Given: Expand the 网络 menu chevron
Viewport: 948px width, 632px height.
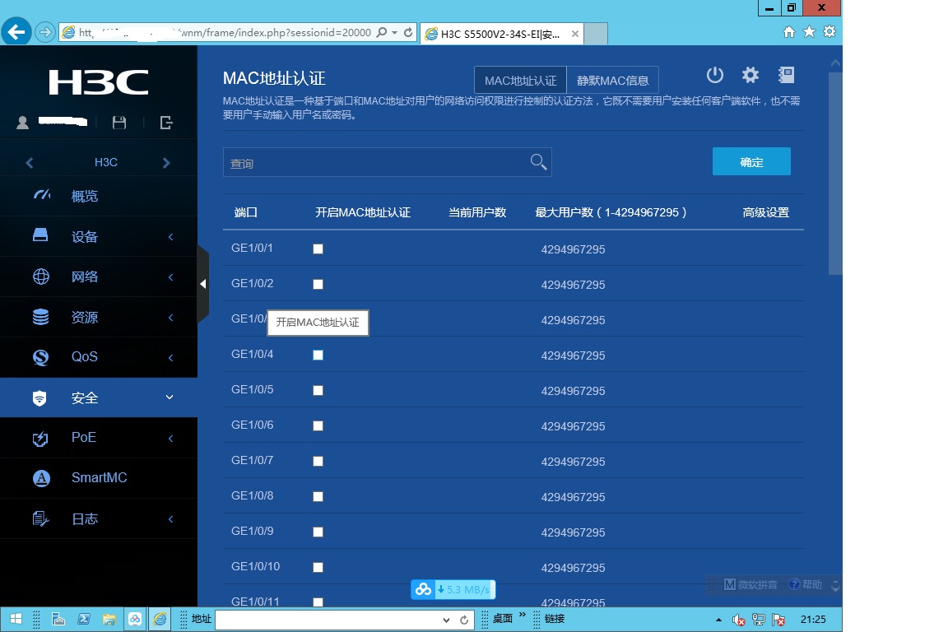Looking at the screenshot, I should (170, 277).
